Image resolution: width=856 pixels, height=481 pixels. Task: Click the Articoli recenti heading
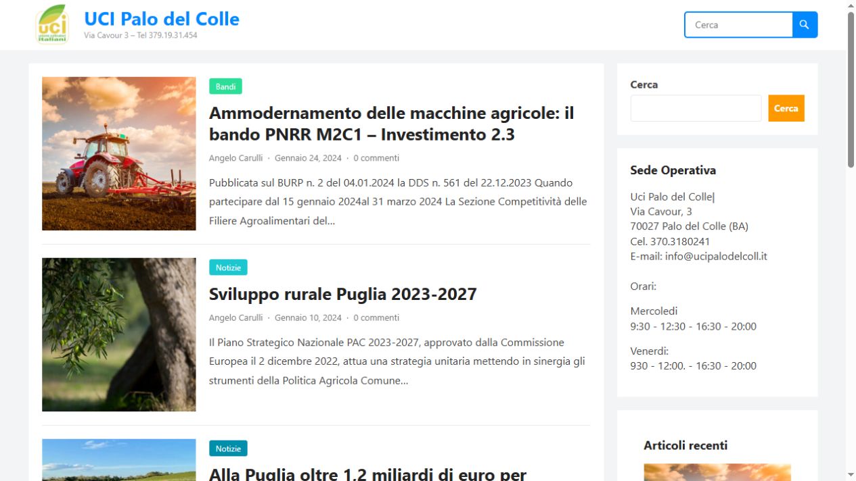coord(685,445)
